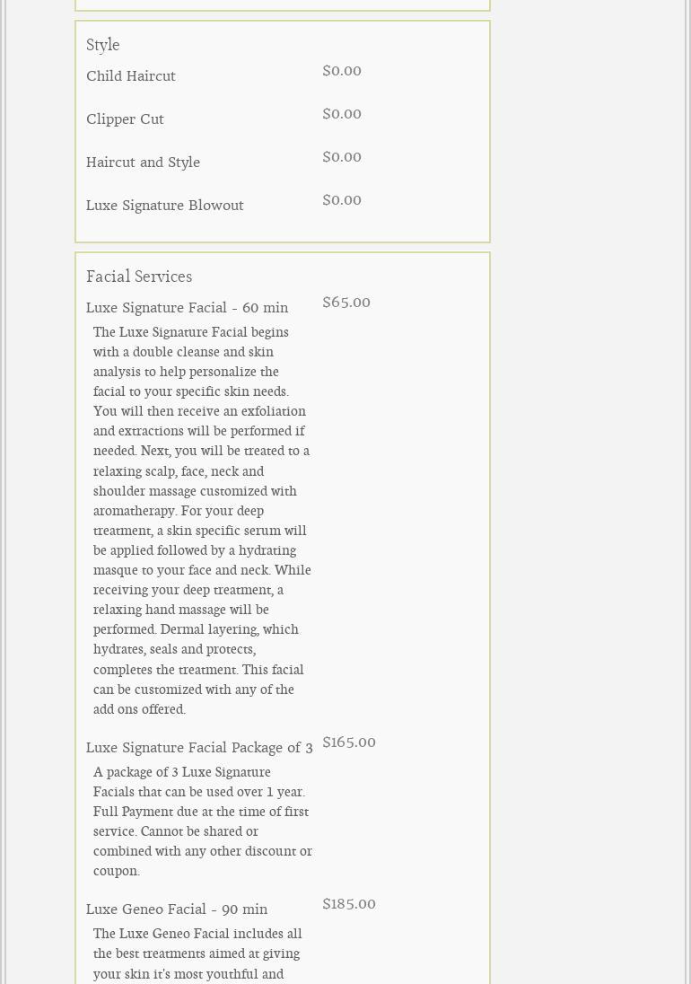Screen dimensions: 691x984
Task: Click the Facial Services section heading
Action: click(x=139, y=277)
